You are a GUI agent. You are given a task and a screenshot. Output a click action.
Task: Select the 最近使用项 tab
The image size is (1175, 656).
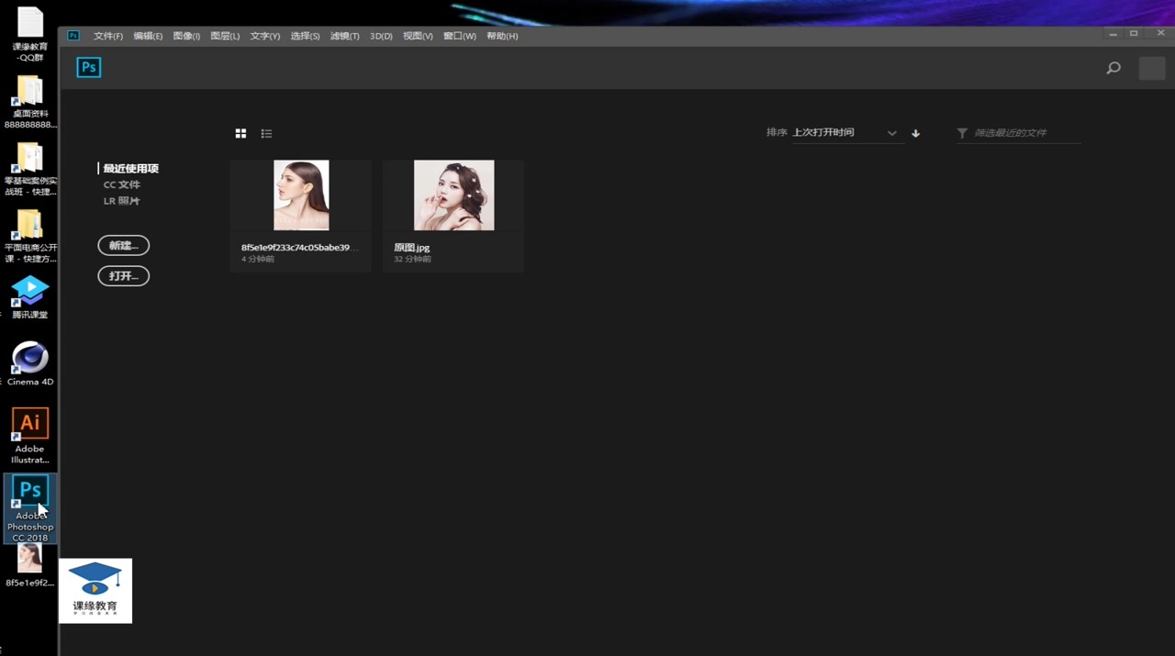pos(131,169)
